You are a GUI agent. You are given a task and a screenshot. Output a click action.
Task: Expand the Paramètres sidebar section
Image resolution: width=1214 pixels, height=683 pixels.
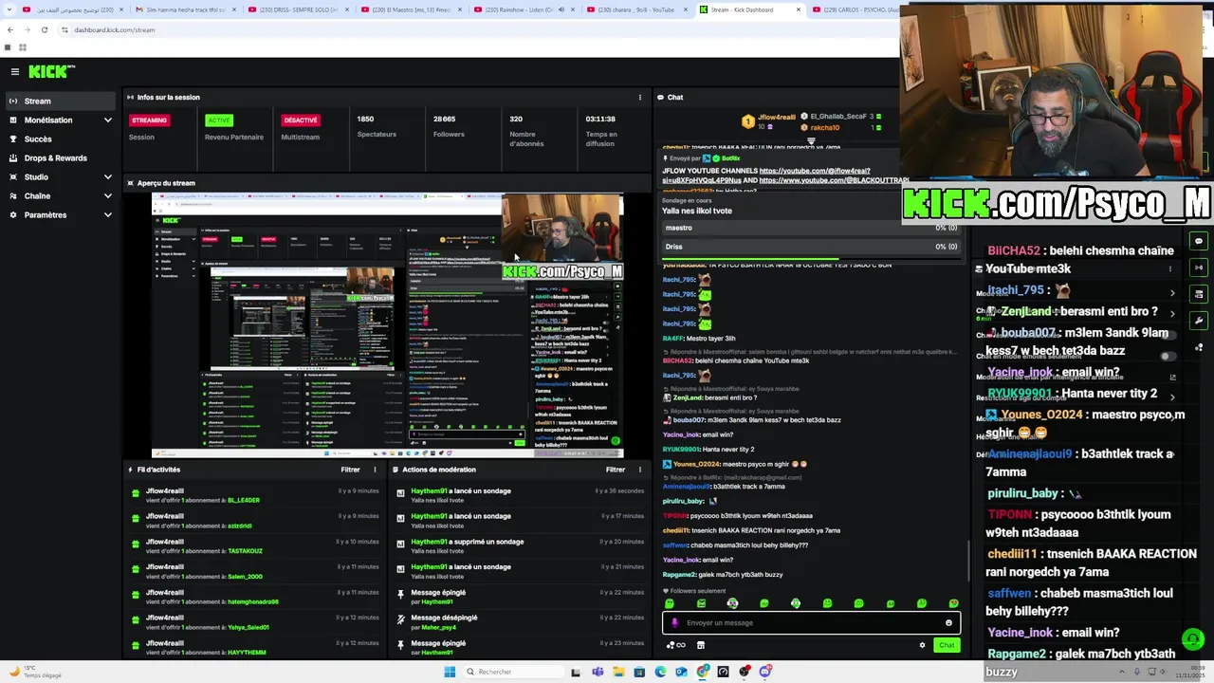pos(107,215)
